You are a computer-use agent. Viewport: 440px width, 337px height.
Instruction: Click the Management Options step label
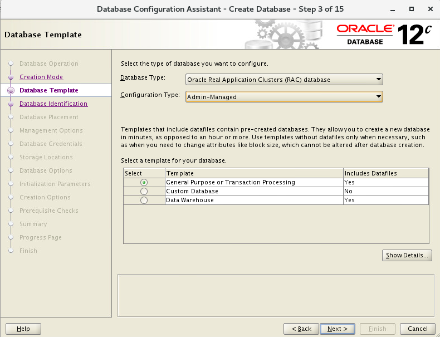(51, 130)
